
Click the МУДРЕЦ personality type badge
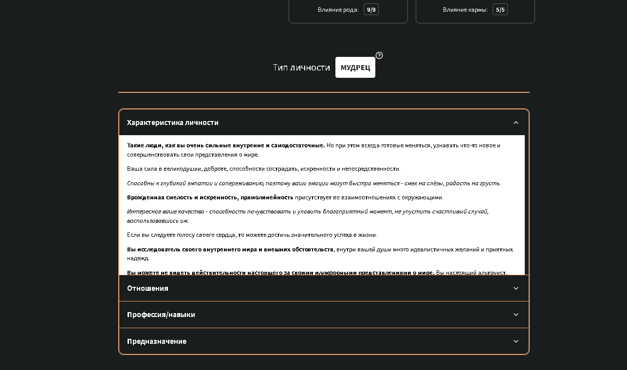coord(355,67)
